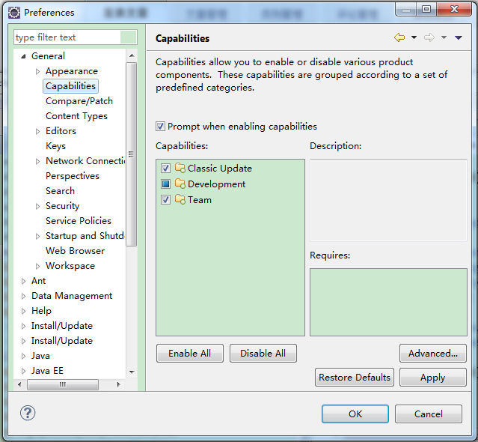478x442 pixels.
Task: Confirm preferences with OK
Action: click(355, 414)
